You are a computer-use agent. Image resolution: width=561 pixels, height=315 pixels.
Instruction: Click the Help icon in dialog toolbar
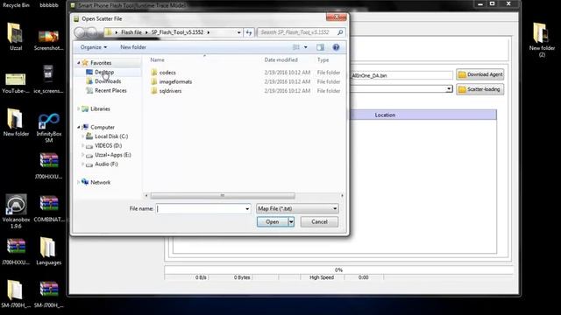click(336, 47)
